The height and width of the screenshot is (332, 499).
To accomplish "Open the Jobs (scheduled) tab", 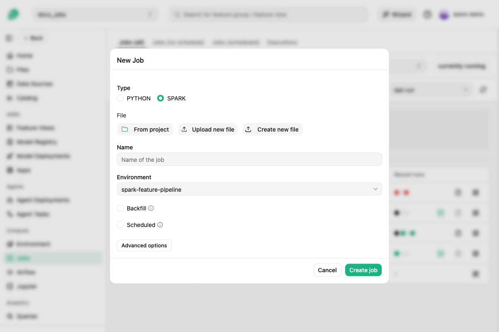I will click(x=236, y=42).
